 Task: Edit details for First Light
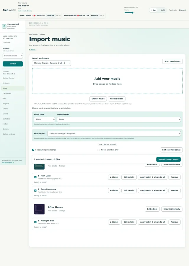[x=129, y=177]
